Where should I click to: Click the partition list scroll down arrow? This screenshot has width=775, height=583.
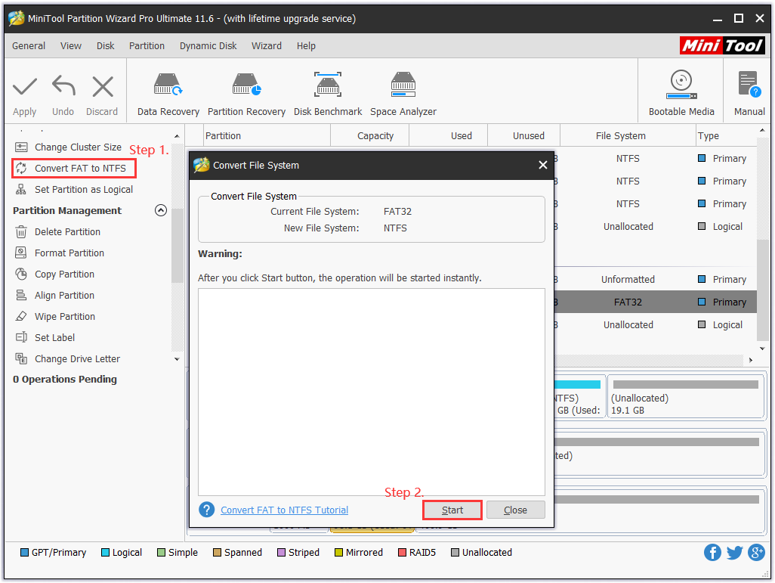(762, 349)
